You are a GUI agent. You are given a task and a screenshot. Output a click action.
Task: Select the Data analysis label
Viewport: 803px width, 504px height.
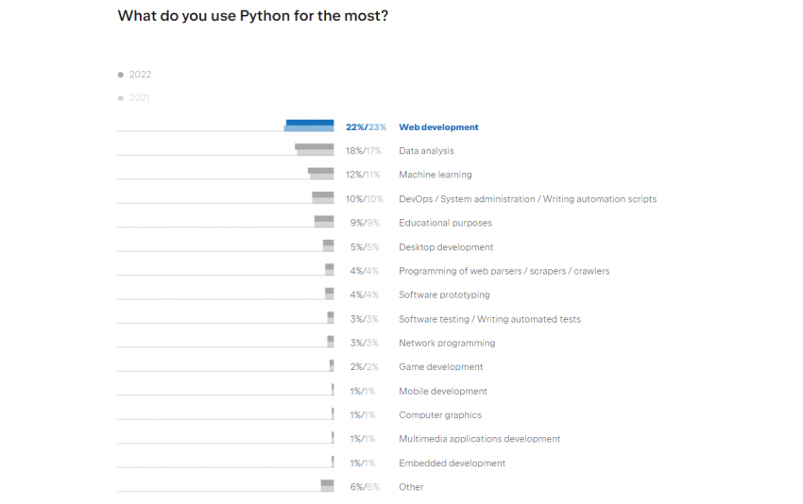click(426, 151)
